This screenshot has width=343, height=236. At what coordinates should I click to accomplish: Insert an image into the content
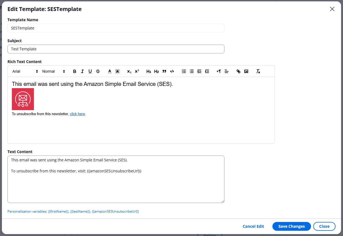point(246,71)
